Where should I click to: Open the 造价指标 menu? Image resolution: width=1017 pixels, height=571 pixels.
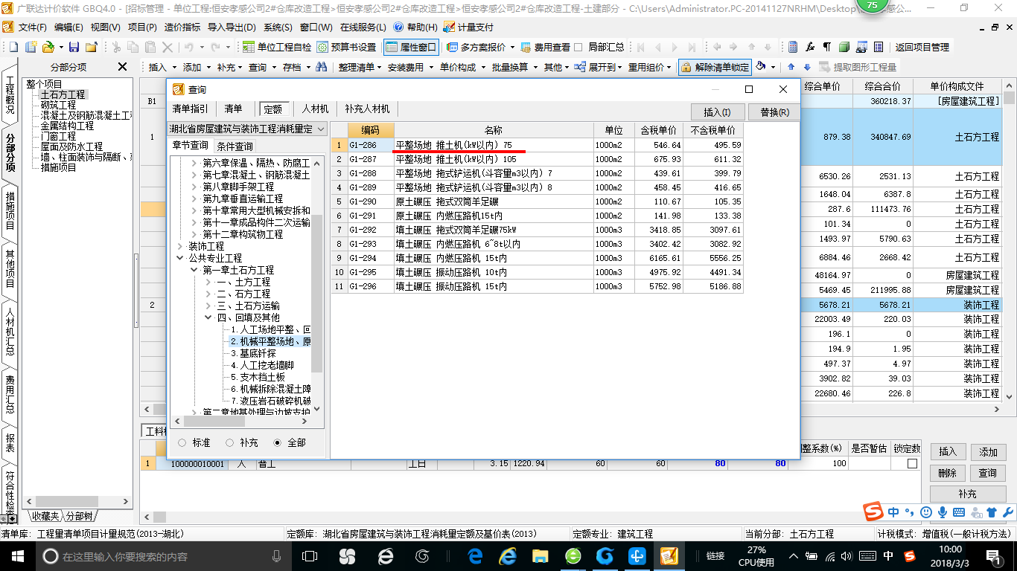click(x=182, y=27)
